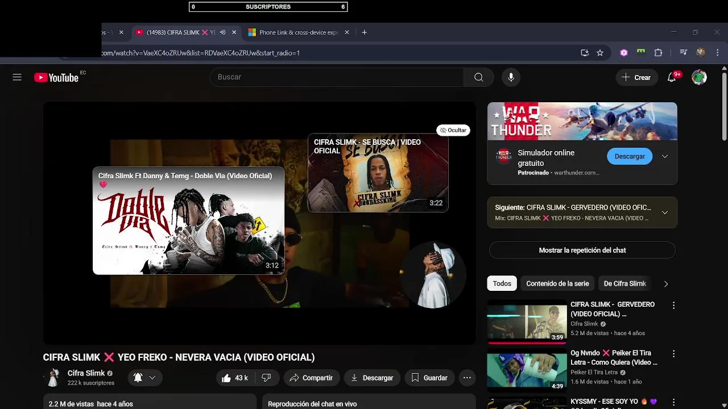Open the Cifra Slimk channel name link
The width and height of the screenshot is (728, 409).
point(86,373)
